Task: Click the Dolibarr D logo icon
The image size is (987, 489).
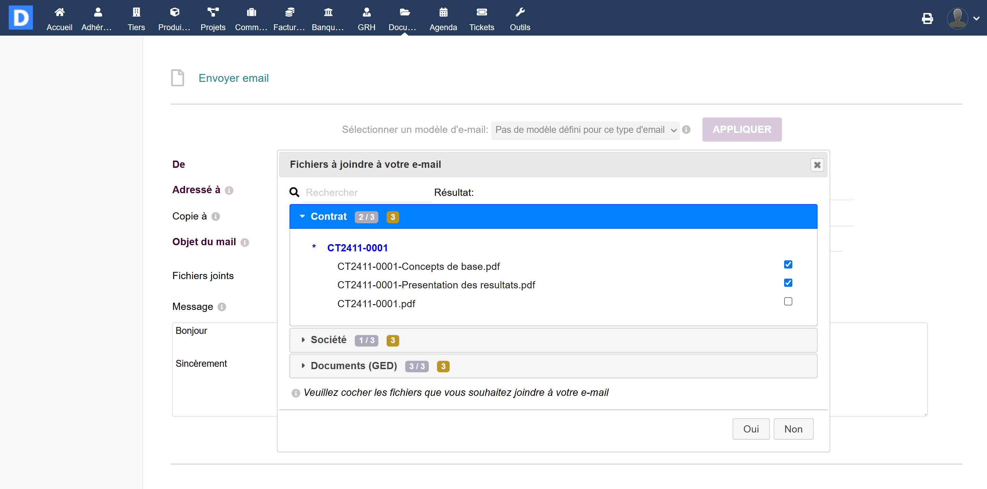Action: [21, 17]
